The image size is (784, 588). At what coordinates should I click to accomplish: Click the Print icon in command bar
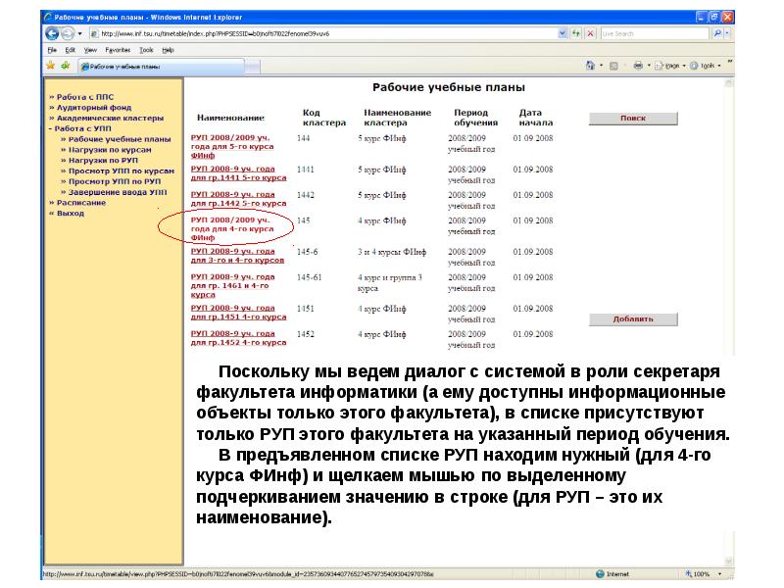click(x=637, y=66)
